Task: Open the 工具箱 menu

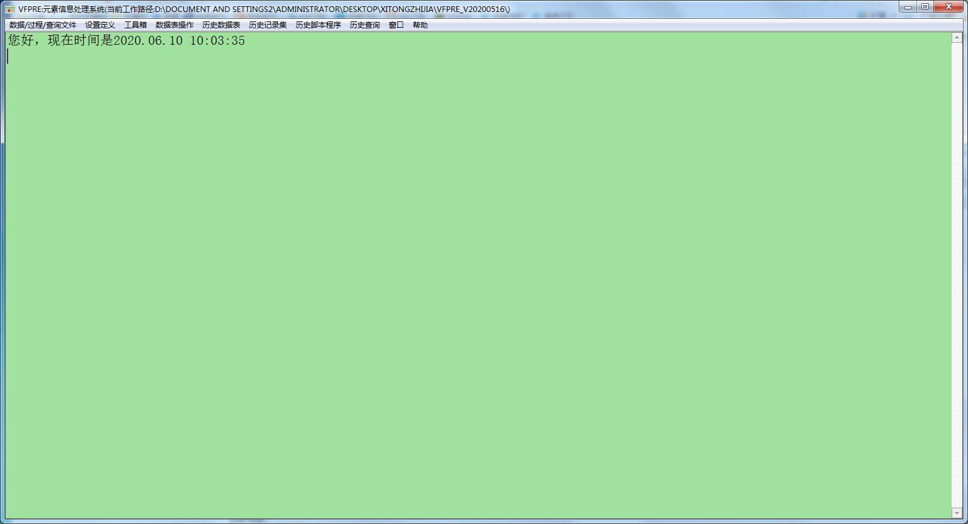Action: pos(135,25)
